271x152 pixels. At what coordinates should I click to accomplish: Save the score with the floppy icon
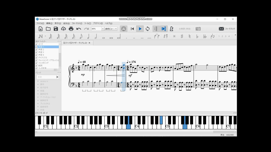click(56, 29)
